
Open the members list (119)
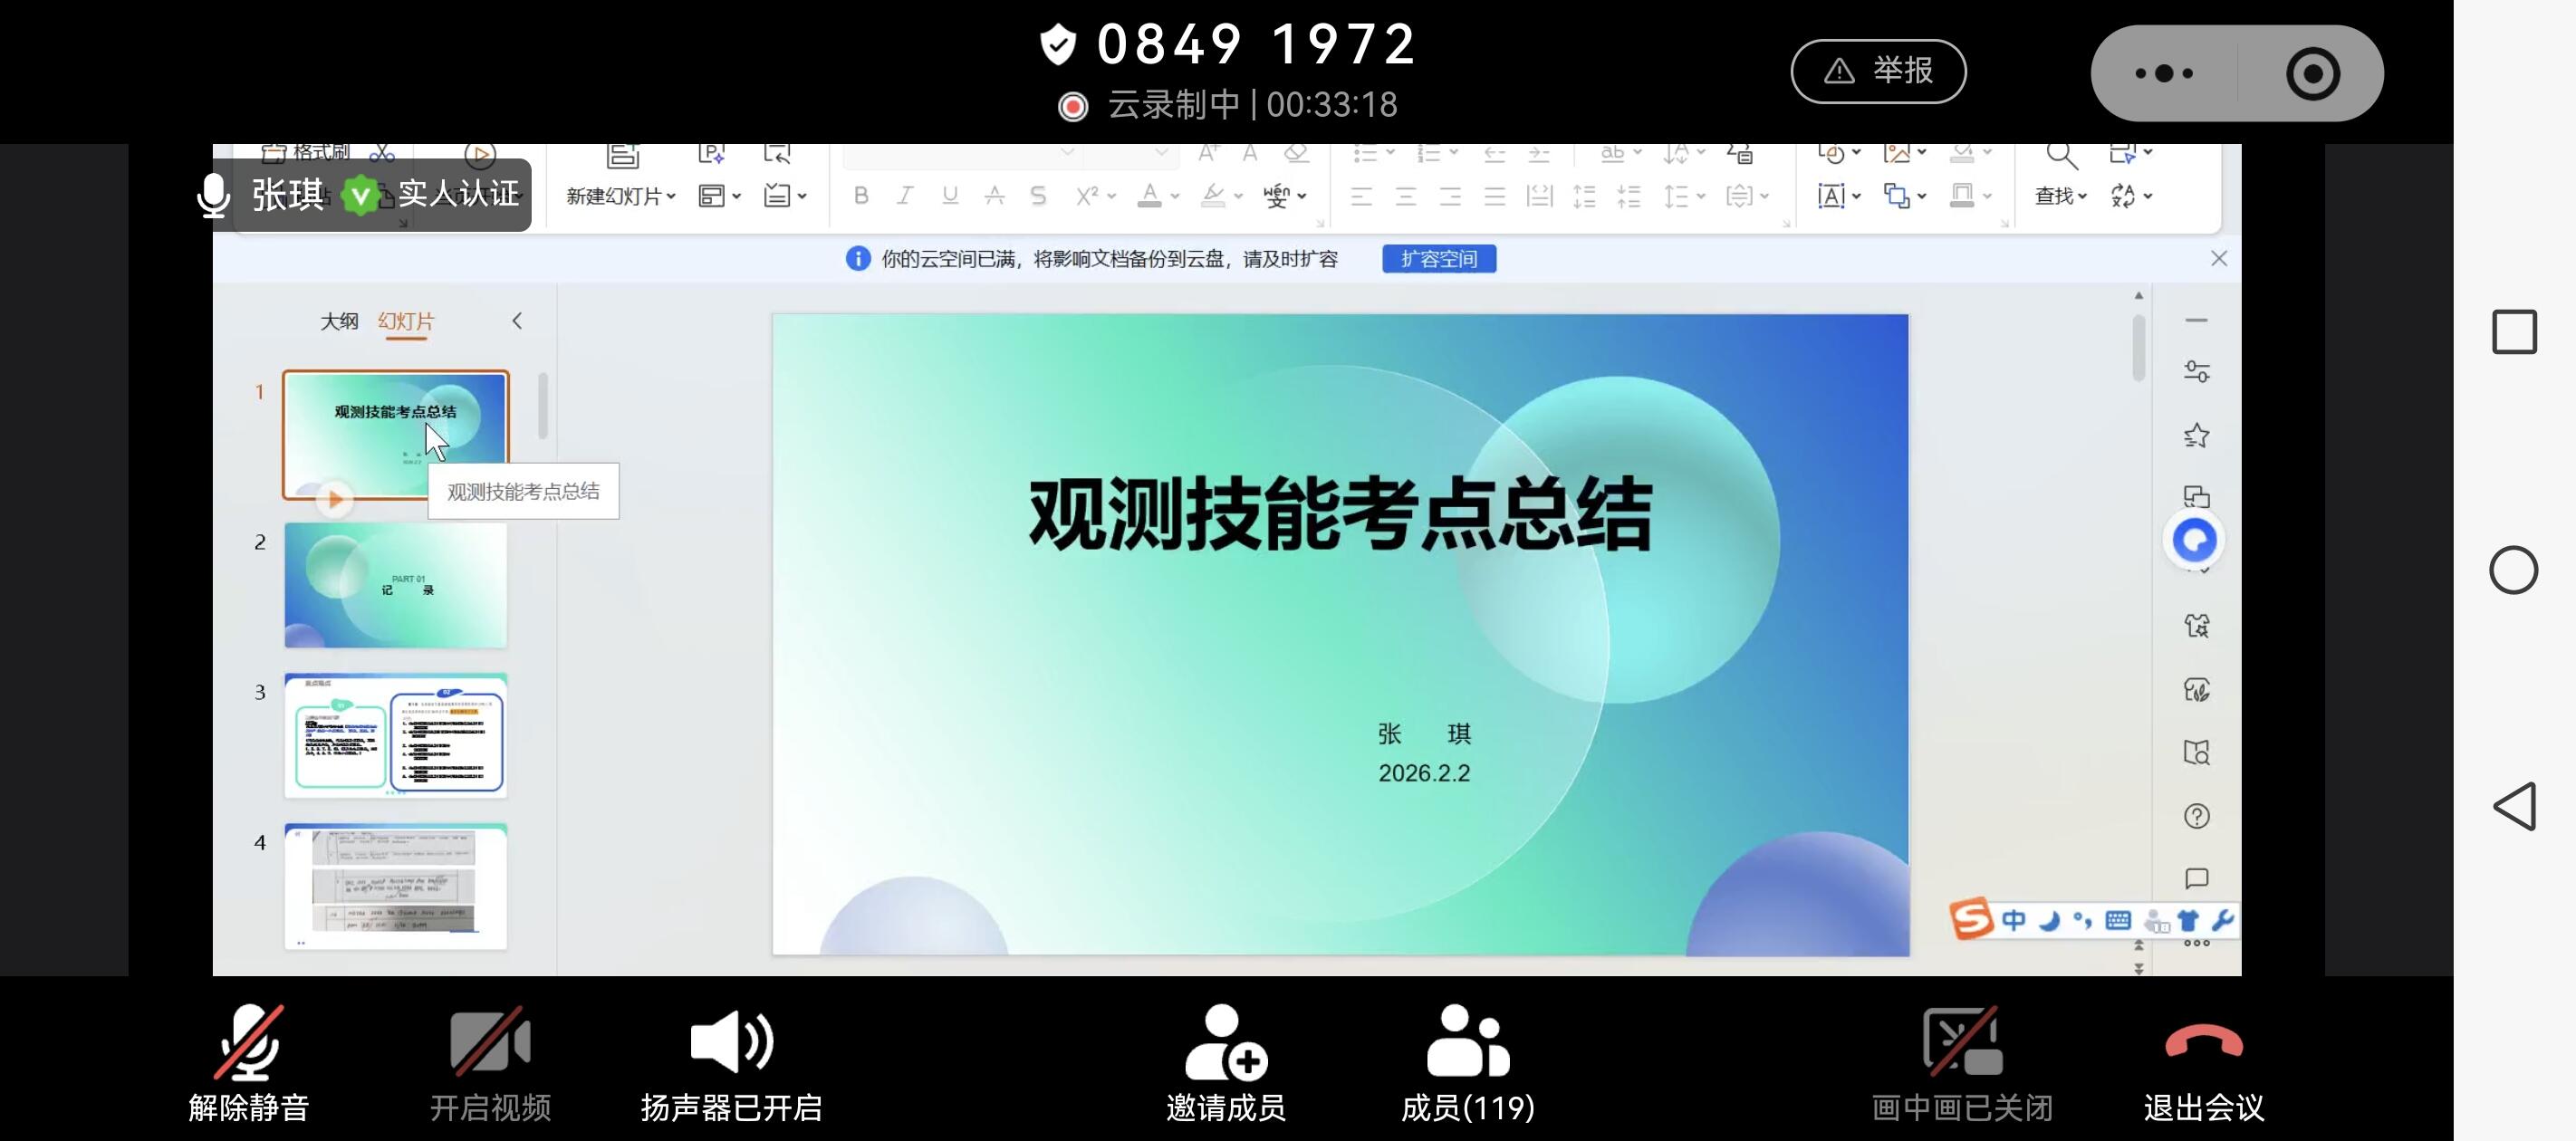(1467, 1043)
